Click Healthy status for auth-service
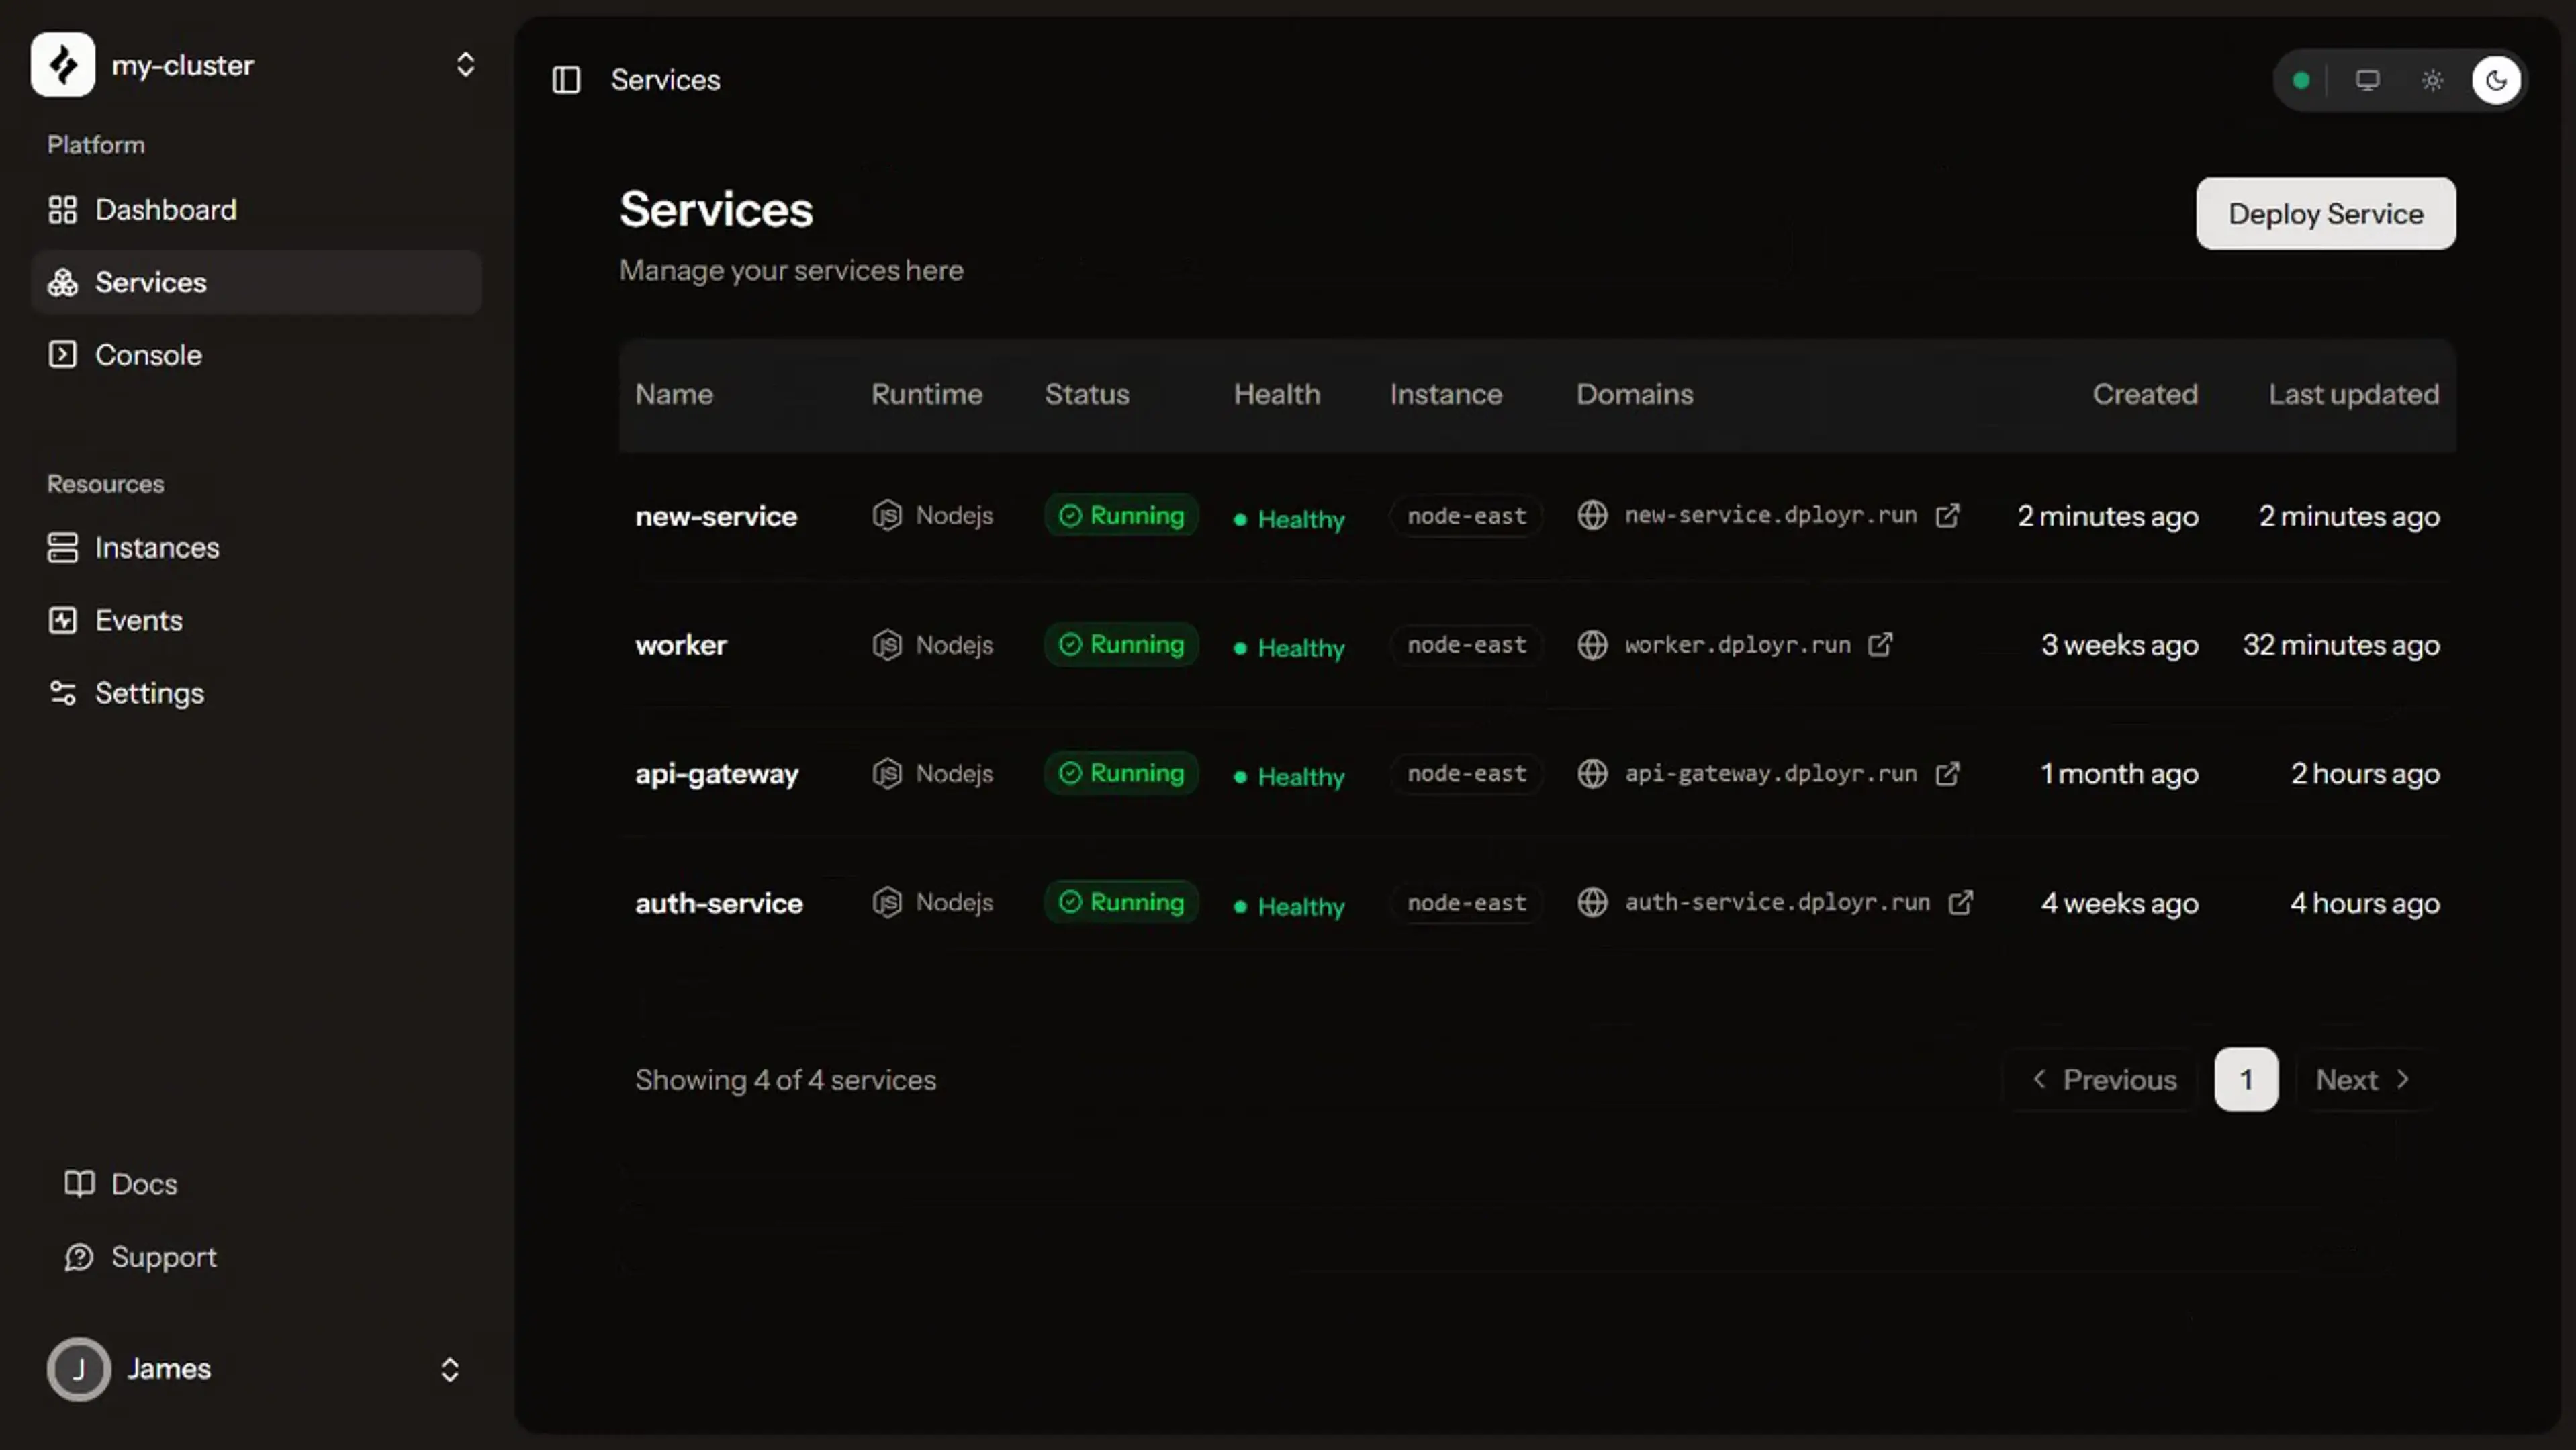The image size is (2576, 1450). [x=1289, y=906]
